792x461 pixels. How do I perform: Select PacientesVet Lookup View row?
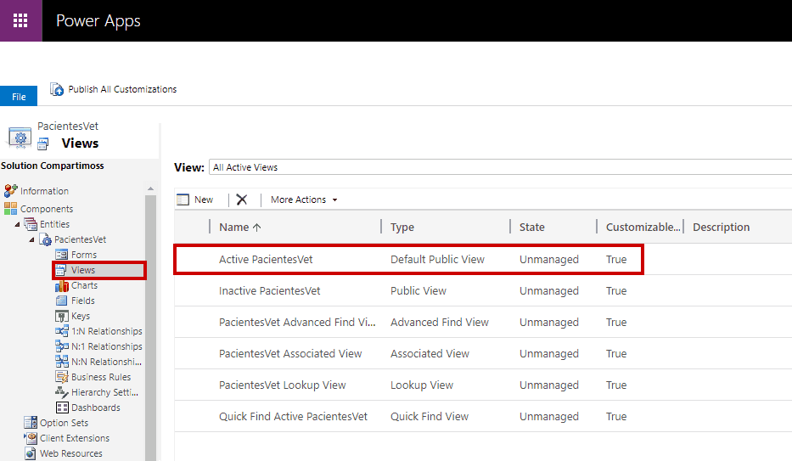pos(483,385)
